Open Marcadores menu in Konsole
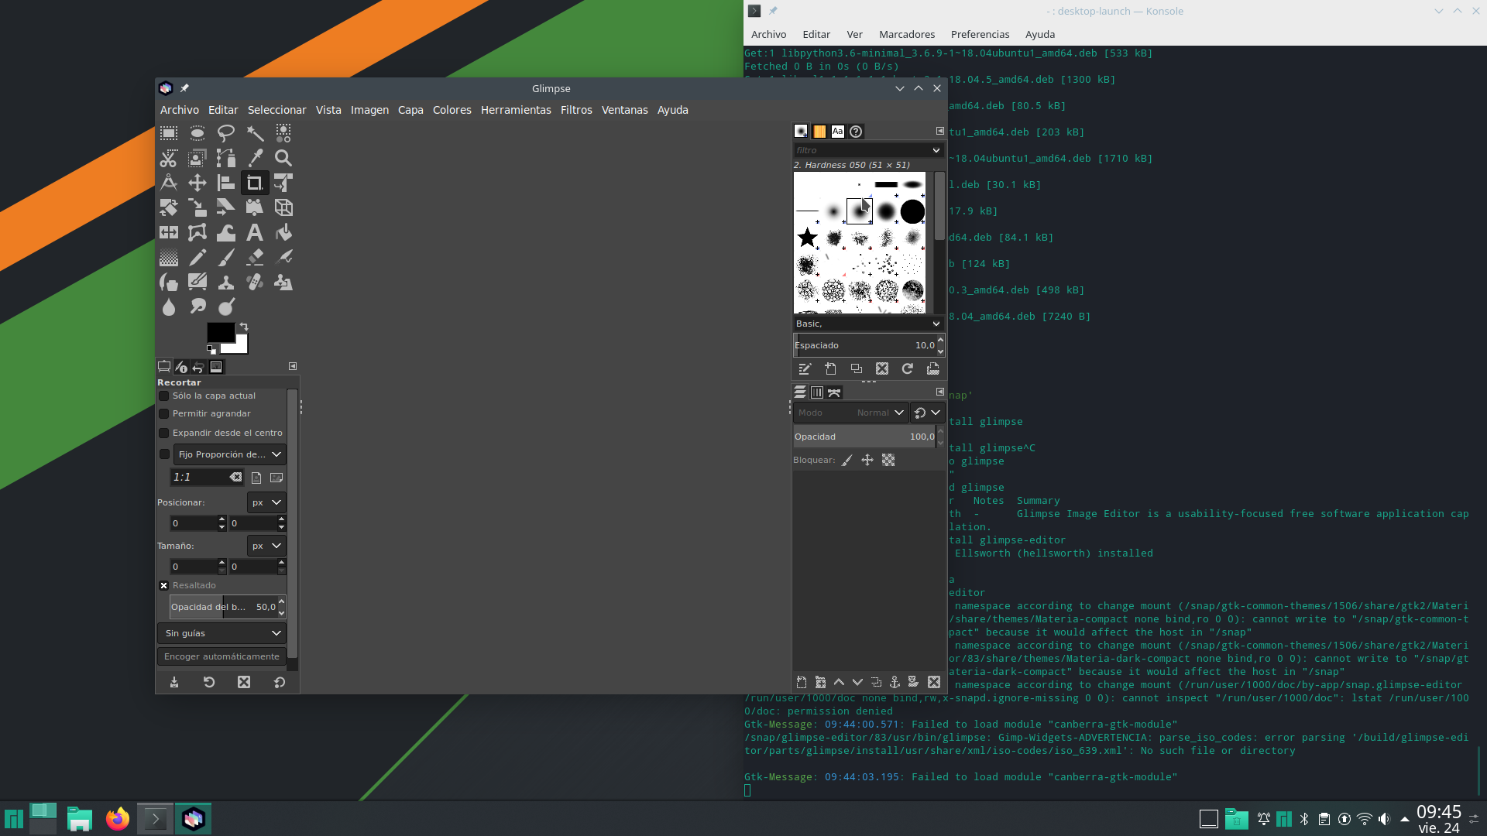1487x836 pixels. pos(907,34)
